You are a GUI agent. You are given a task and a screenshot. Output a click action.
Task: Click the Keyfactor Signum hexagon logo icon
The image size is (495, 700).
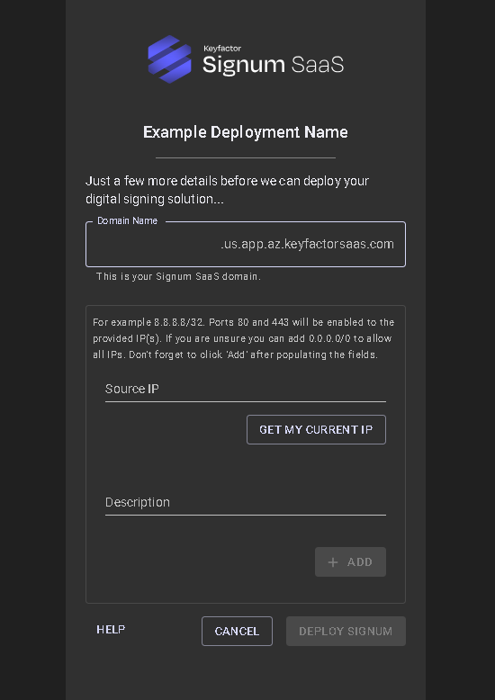(170, 58)
